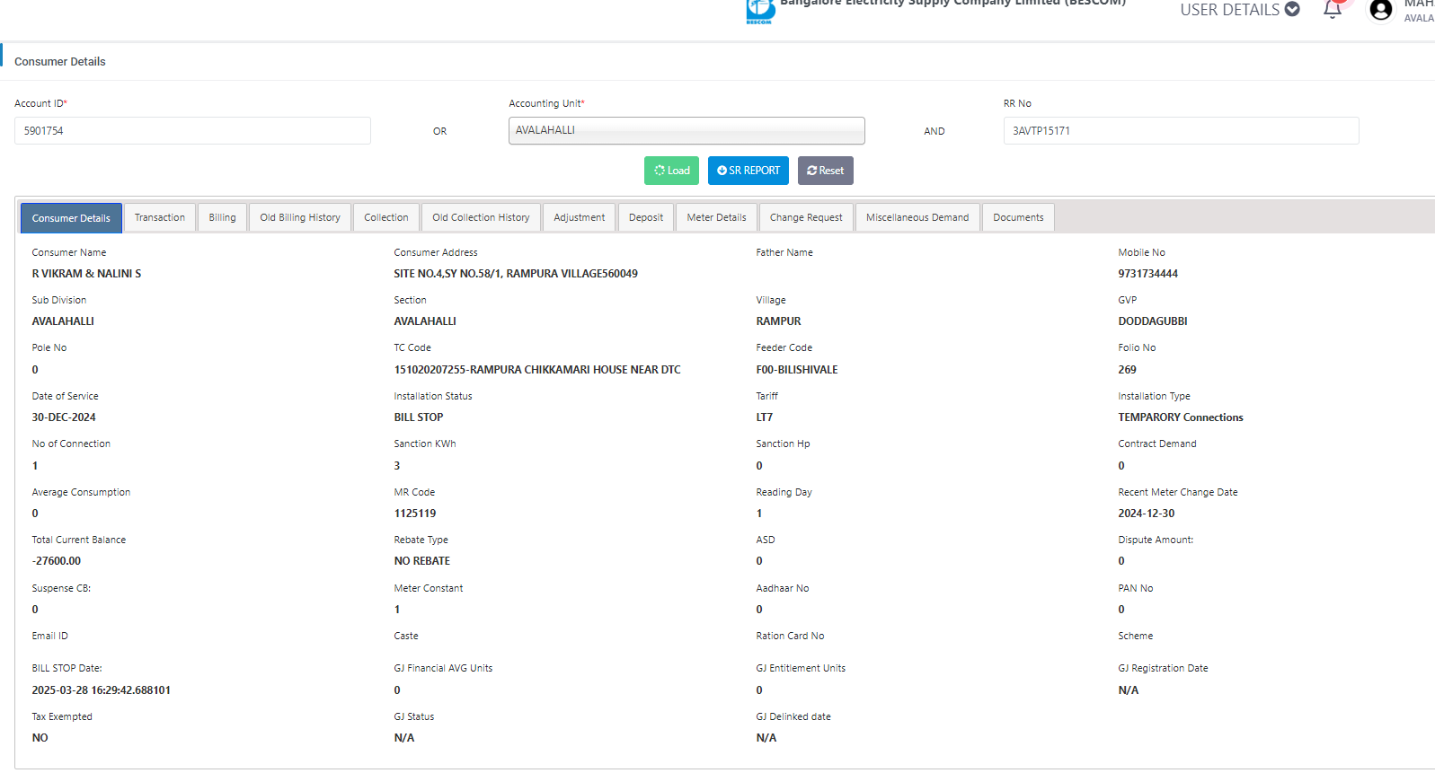1435x773 pixels.
Task: Open the Miscellaneous Demand tab
Action: [x=917, y=217]
